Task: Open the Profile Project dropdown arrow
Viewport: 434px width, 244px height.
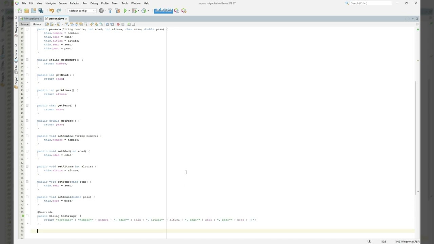Action: click(x=148, y=11)
